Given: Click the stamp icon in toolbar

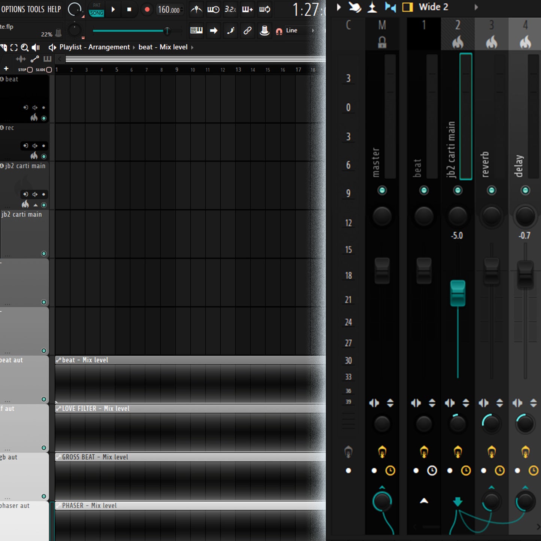Looking at the screenshot, I should pyautogui.click(x=264, y=30).
